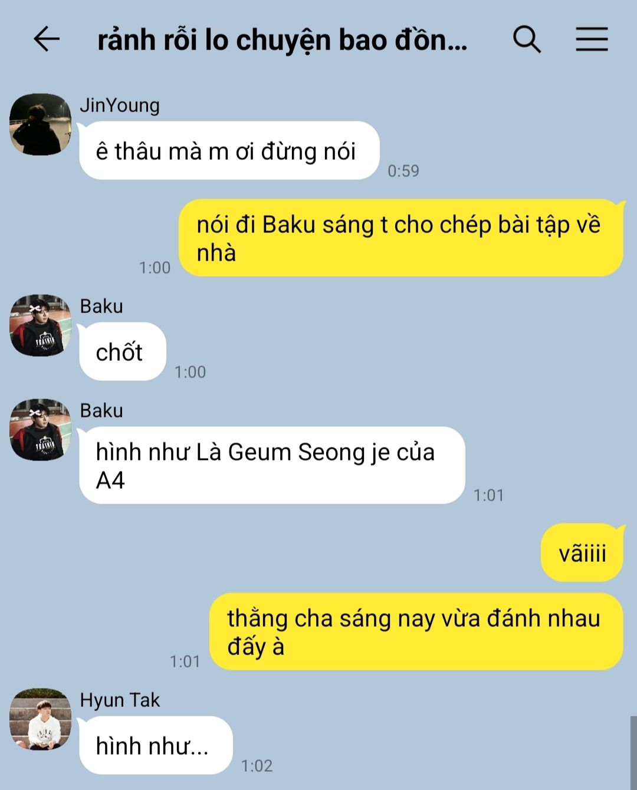The image size is (637, 790).
Task: Tap the 0:59 timestamp next to JinYoung's message
Action: [403, 171]
